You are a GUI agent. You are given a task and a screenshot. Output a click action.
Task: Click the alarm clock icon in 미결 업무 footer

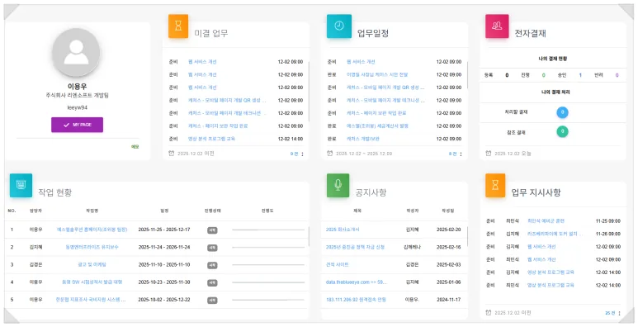click(x=172, y=154)
